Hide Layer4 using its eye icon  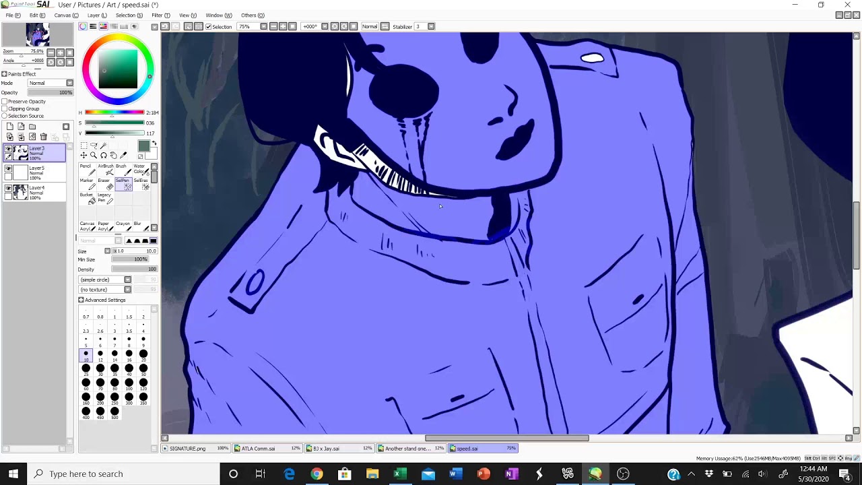point(8,188)
